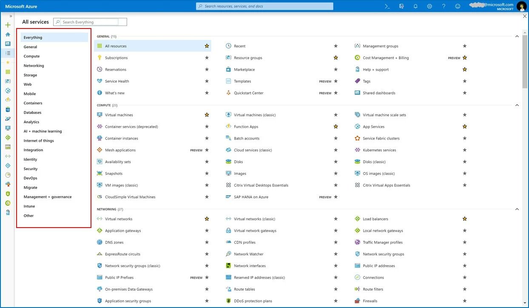Click the Disks icon

(228, 162)
